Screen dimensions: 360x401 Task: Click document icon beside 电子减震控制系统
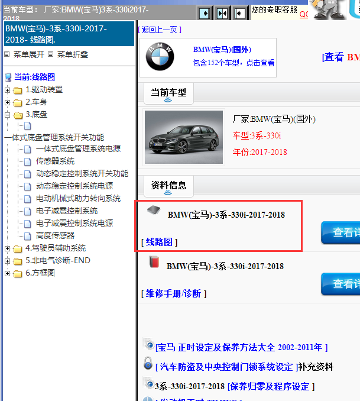pyautogui.click(x=28, y=211)
